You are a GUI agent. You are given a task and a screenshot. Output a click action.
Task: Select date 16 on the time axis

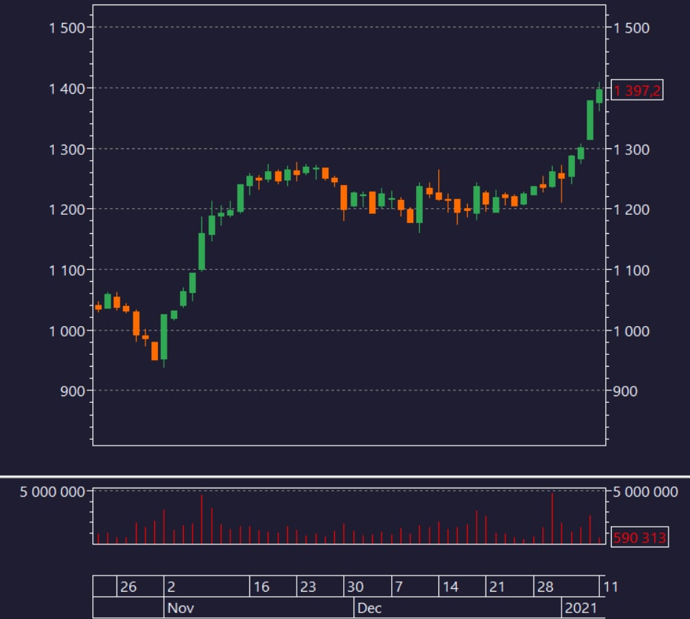261,587
